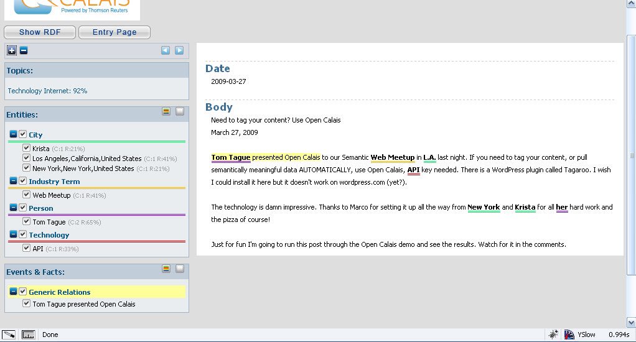Uncheck the Person category checkbox
This screenshot has height=342, width=636.
22,208
